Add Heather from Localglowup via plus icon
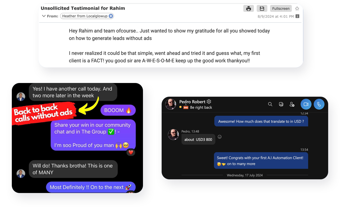 111,16
